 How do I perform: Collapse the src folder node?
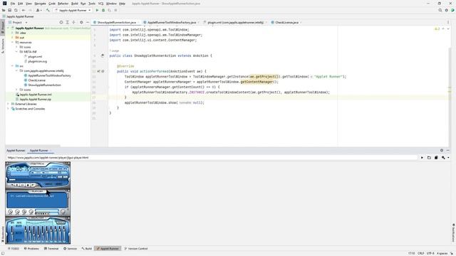[13, 66]
